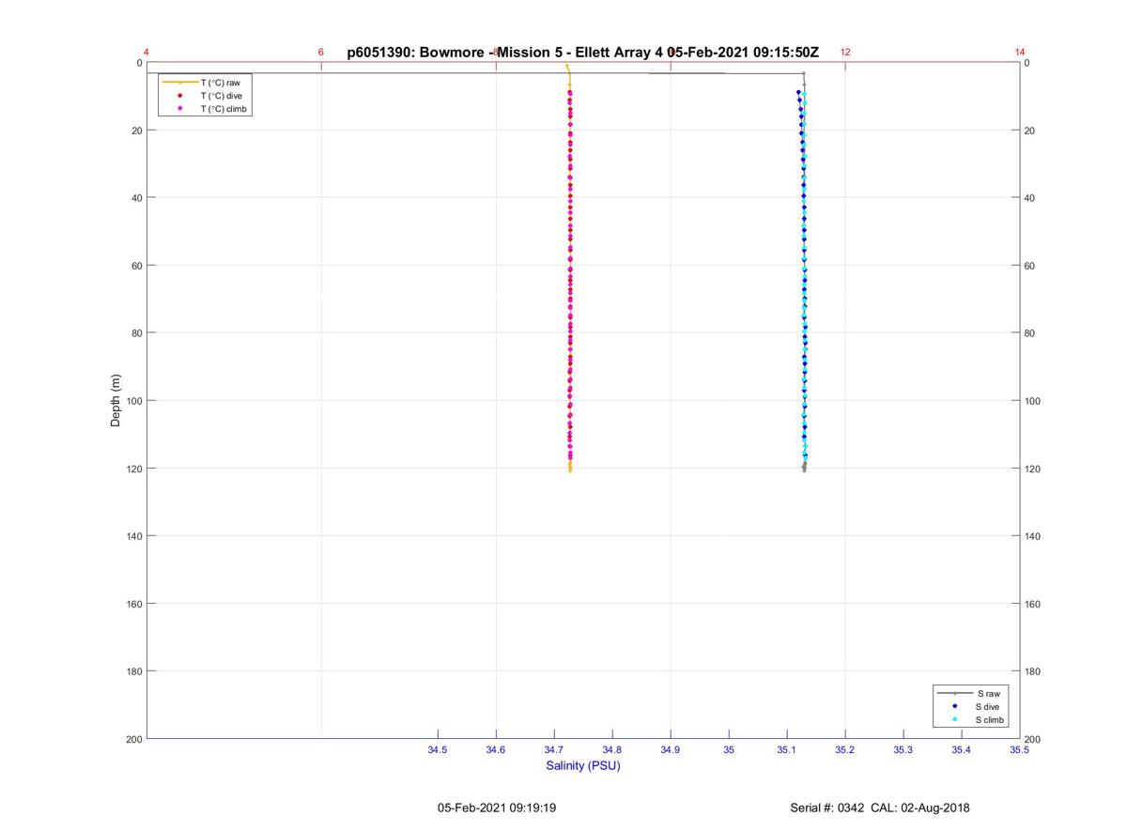Screen dimensions: 1127x831
Task: Click depth tick 200 on the right-hand depth axis
Action: tap(1032, 740)
